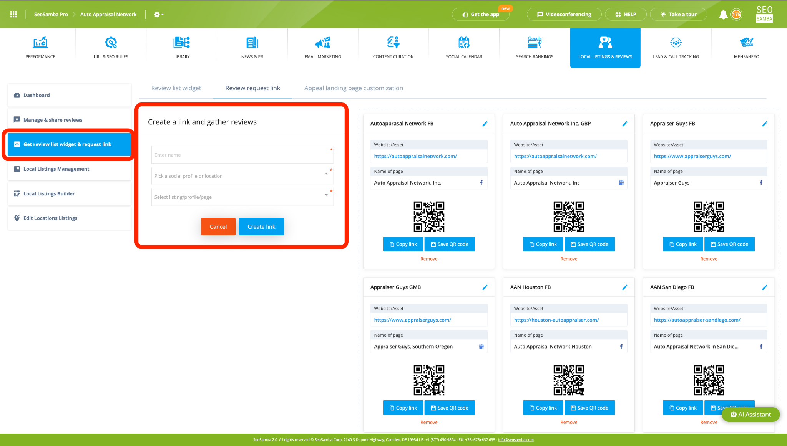Image resolution: width=787 pixels, height=446 pixels.
Task: Open Local Listings & Reviews module
Action: (x=605, y=48)
